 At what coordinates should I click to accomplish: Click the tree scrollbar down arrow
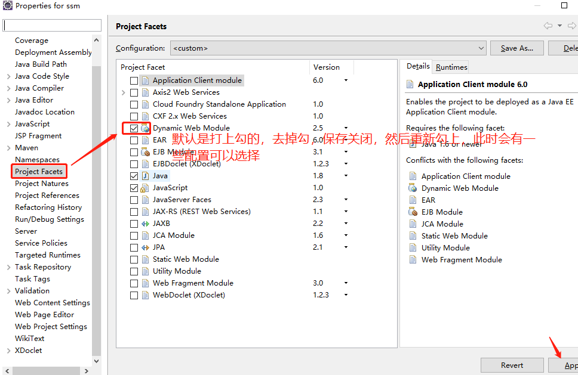[97, 361]
